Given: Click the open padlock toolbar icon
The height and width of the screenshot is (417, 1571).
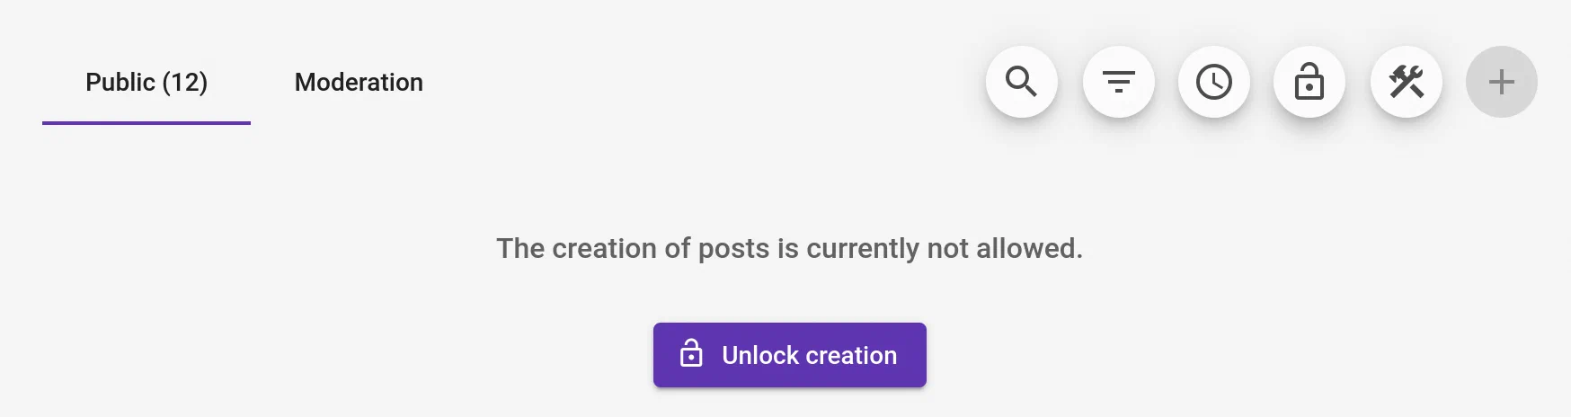Looking at the screenshot, I should tap(1309, 82).
